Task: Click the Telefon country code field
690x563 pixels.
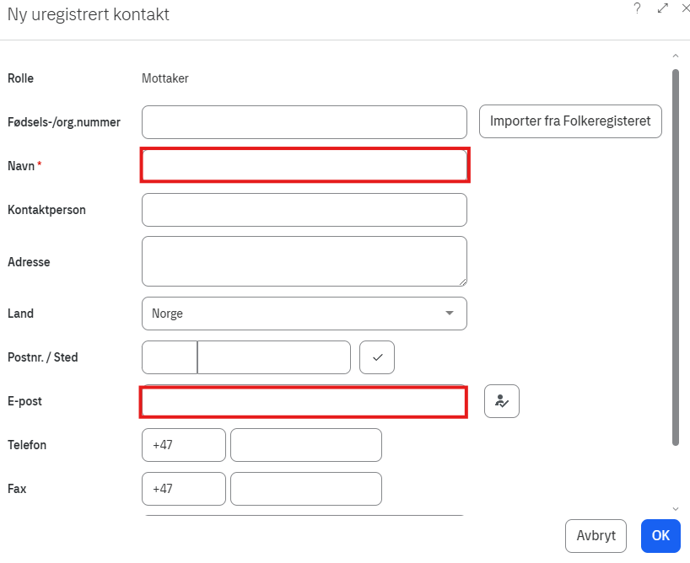Action: [184, 445]
